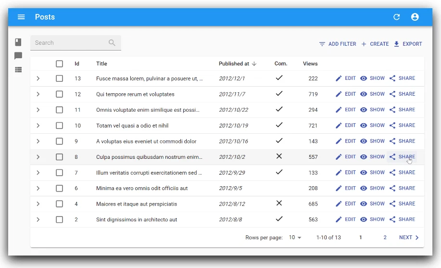
Task: Sort by Published at column
Action: coord(238,64)
